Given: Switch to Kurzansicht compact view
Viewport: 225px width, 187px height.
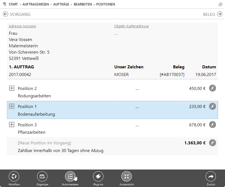Looking at the screenshot, I should pyautogui.click(x=126, y=177).
